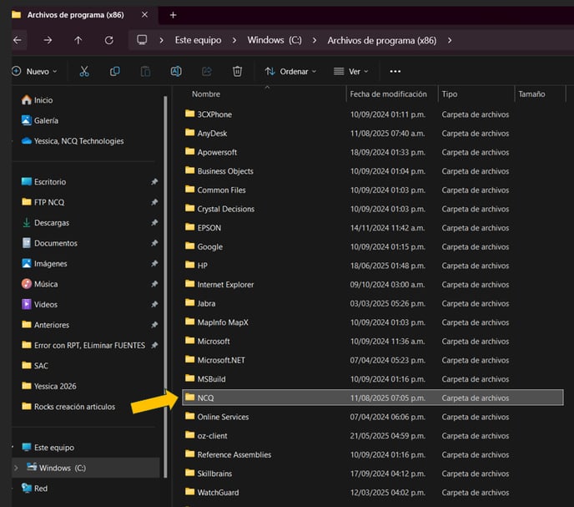Open the Ver view dropdown
The image size is (574, 507).
350,71
